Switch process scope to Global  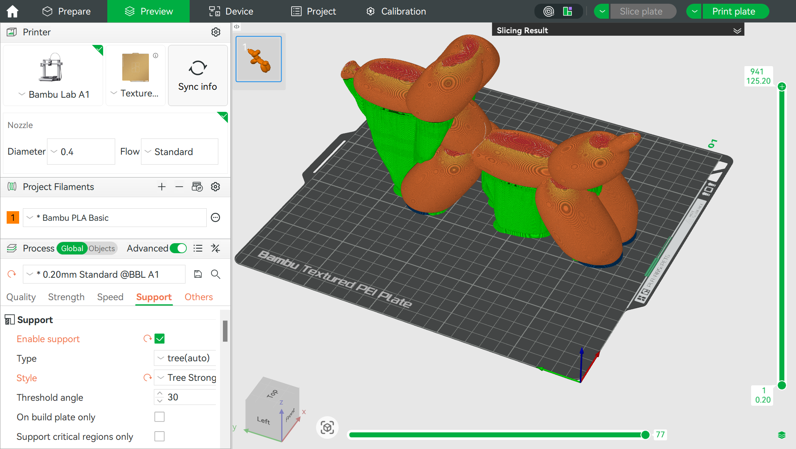coord(72,248)
